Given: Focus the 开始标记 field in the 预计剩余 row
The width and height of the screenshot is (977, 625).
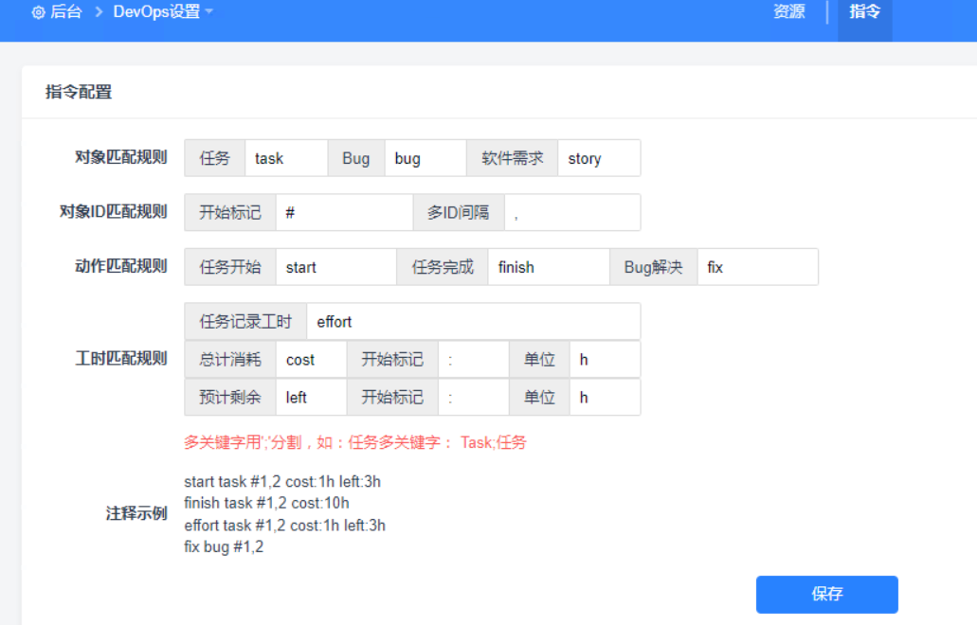Looking at the screenshot, I should (x=474, y=398).
